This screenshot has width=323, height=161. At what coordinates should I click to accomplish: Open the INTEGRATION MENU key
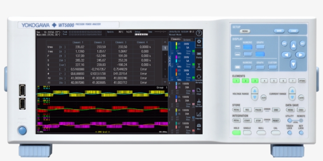pyautogui.click(x=236, y=120)
